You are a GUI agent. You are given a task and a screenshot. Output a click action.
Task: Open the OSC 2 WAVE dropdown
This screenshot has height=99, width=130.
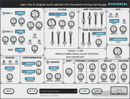[20, 32]
